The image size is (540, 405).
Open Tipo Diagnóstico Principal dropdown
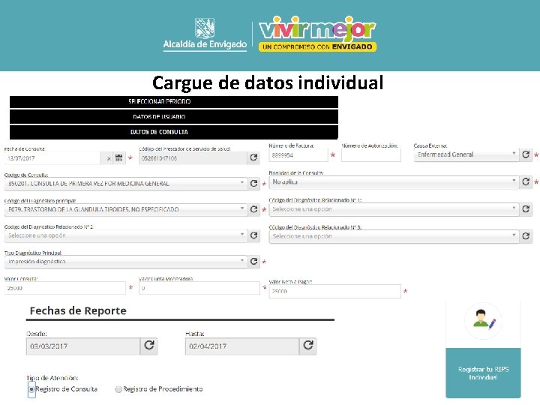point(126,262)
